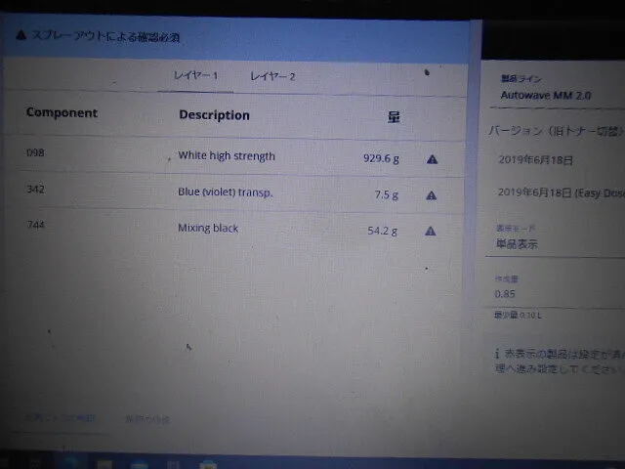Click the 量 amount column header
Viewport: 625px width, 469px height.
(x=394, y=117)
